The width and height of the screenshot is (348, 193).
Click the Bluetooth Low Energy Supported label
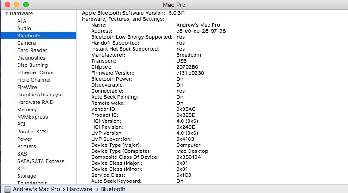(132, 37)
